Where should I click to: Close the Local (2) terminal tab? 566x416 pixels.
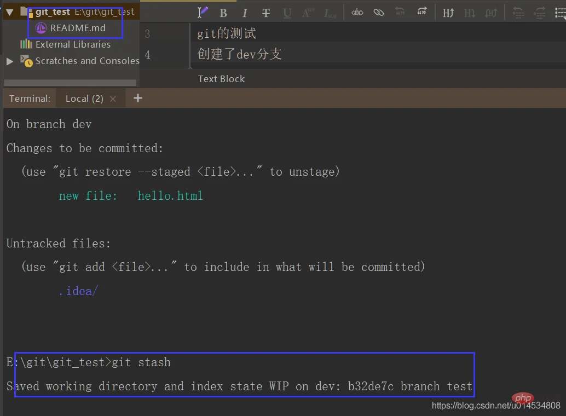tap(113, 99)
